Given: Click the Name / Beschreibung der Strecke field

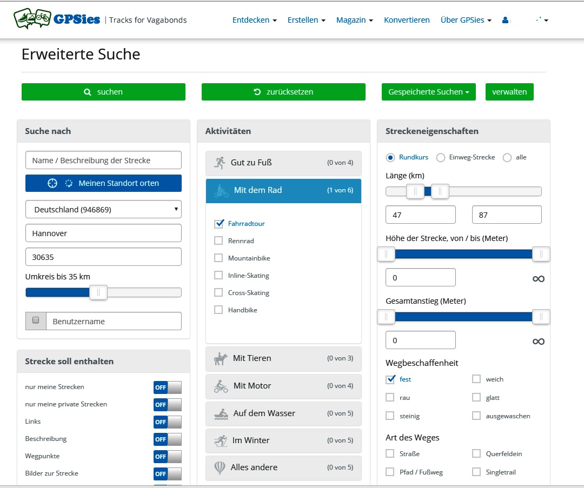Looking at the screenshot, I should (103, 160).
